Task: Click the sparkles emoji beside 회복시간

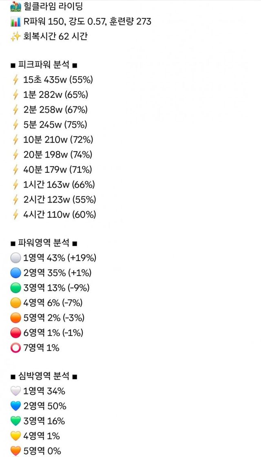Action: (x=15, y=36)
